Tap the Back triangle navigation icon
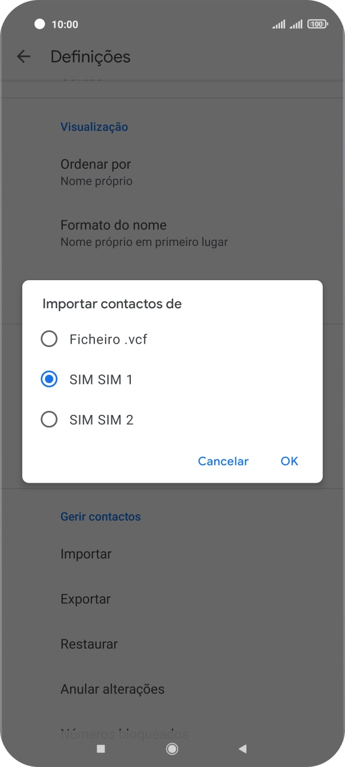This screenshot has width=345, height=767. click(x=242, y=748)
